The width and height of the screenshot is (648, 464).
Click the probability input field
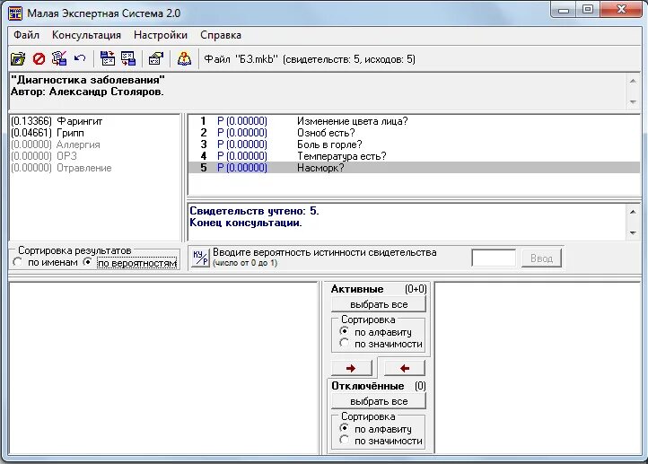click(x=494, y=258)
